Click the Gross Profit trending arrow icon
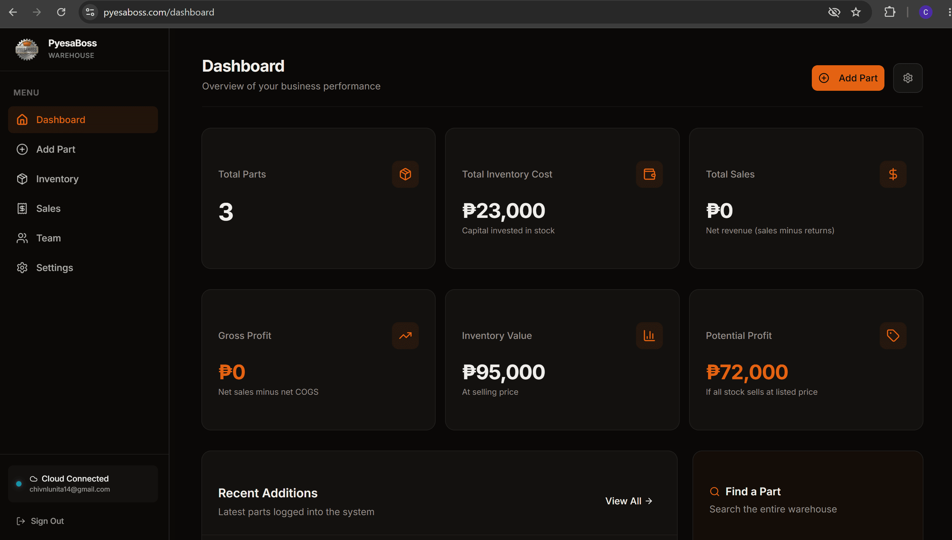The width and height of the screenshot is (952, 540). [405, 335]
